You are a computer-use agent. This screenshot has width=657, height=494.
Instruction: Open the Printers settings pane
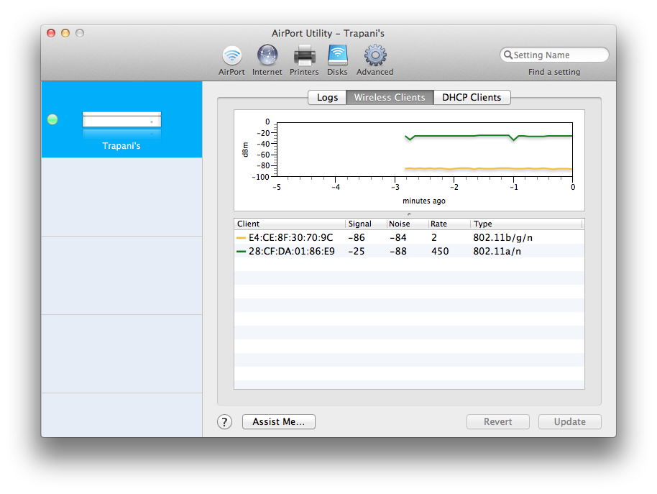[x=304, y=60]
